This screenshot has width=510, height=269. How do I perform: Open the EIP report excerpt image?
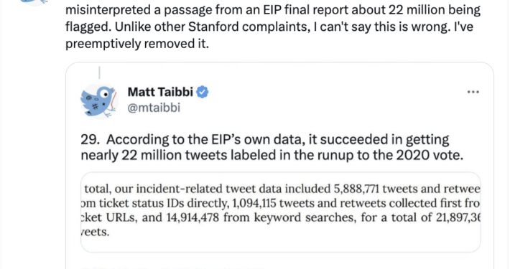click(x=281, y=212)
